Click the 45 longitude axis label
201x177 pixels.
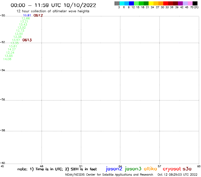pos(2,166)
